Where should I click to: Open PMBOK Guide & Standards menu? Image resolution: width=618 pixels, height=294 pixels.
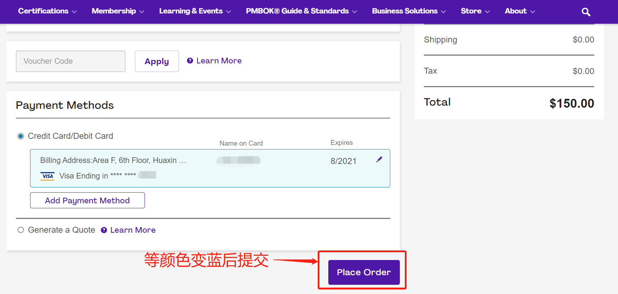(301, 11)
